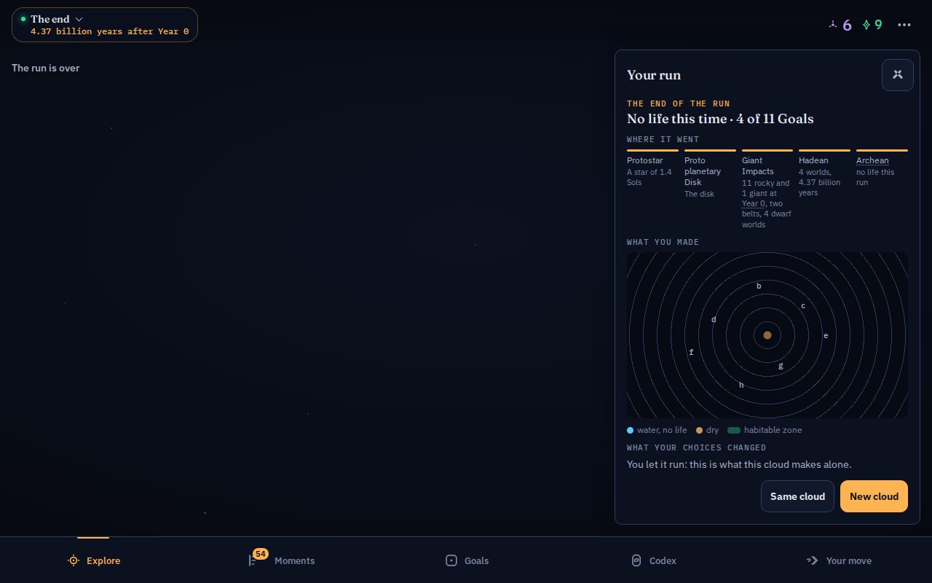Select planet g in the orbit diagram
The image size is (932, 583).
tap(781, 365)
